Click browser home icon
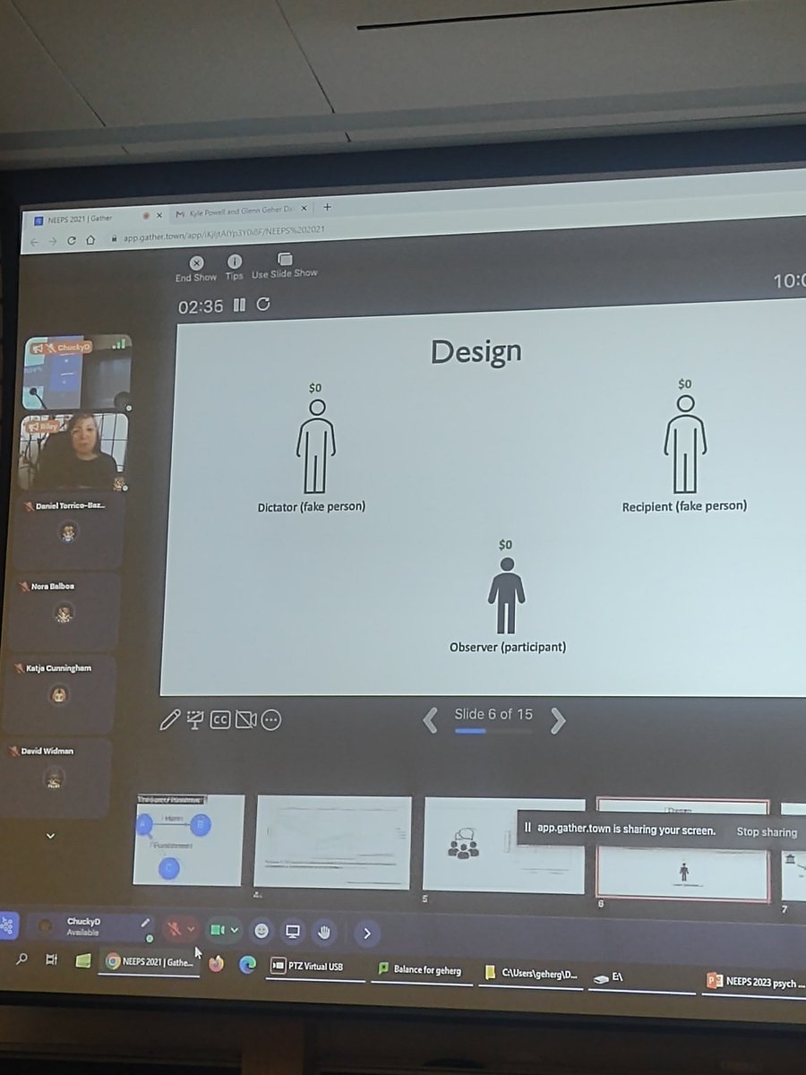 pyautogui.click(x=90, y=239)
